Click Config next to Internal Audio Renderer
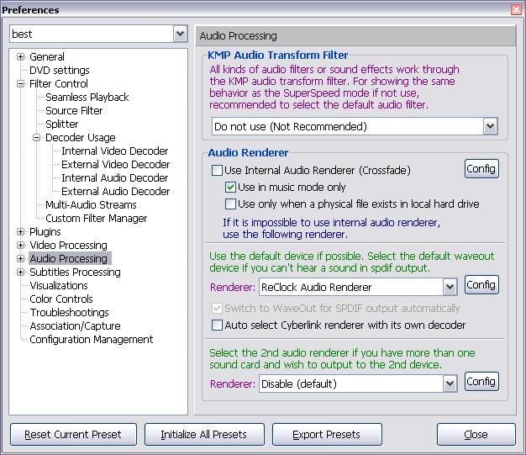 click(481, 169)
